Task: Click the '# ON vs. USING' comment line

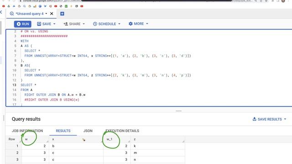Action: click(34, 31)
